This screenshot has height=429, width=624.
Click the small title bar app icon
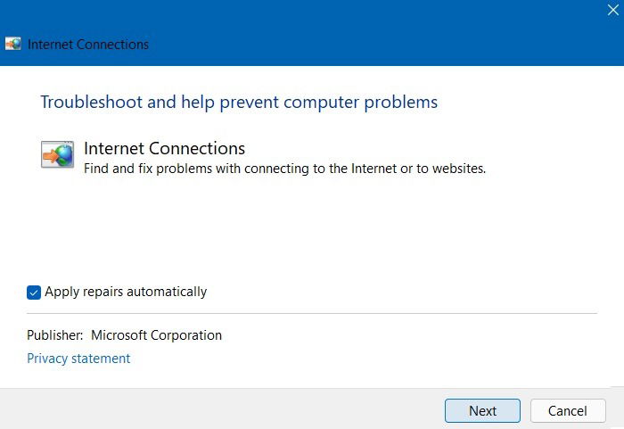pyautogui.click(x=13, y=44)
